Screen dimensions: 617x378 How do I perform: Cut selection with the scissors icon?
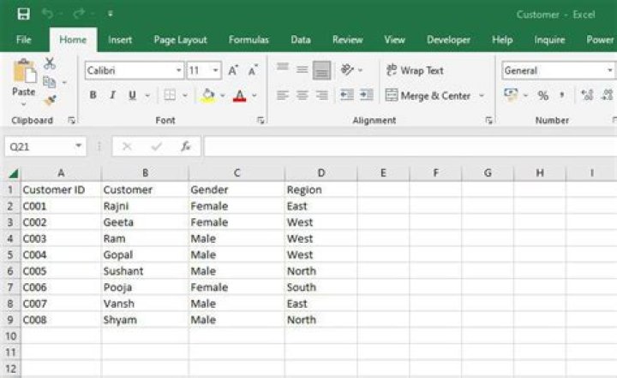(50, 63)
